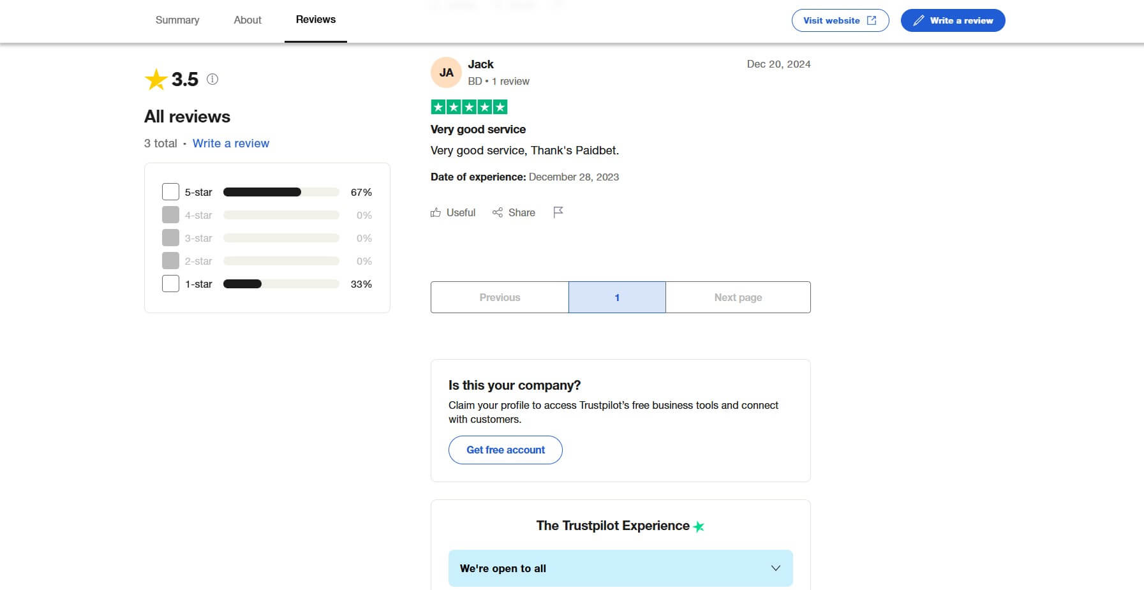Click the blue "Write a review" link
The width and height of the screenshot is (1144, 590).
click(x=231, y=144)
